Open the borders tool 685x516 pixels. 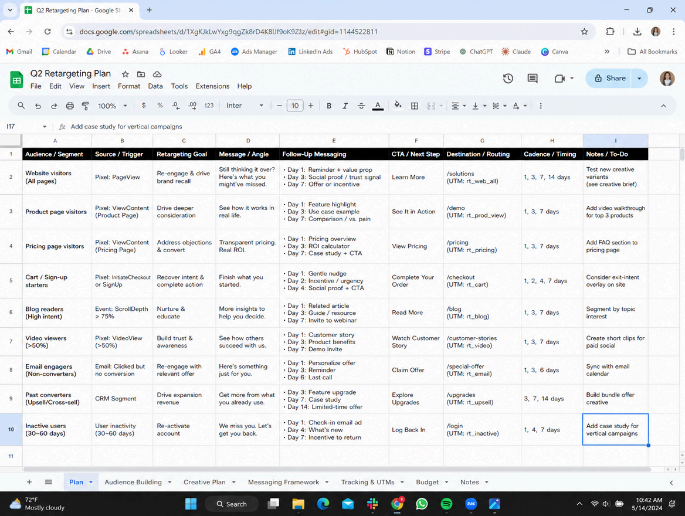click(415, 106)
